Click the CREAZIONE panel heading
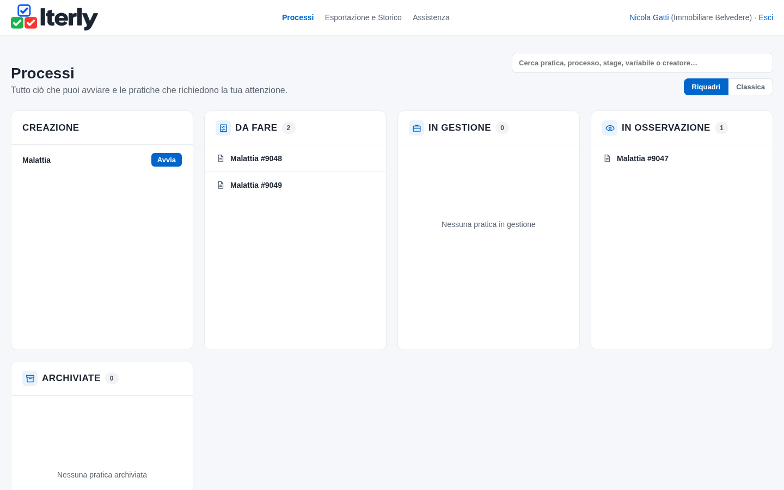 coord(51,127)
